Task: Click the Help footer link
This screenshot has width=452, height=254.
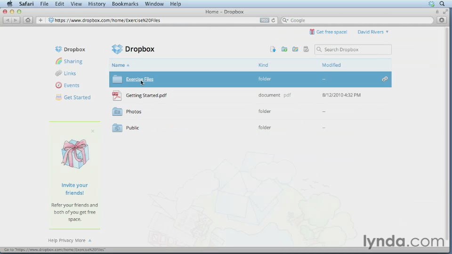Action: (x=53, y=240)
